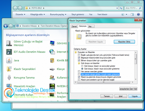This screenshot has height=111, width=145.
Task: Uncheck Bilgisayar klasöründeki boş sürücüleri gizle
Action: pos(79,58)
